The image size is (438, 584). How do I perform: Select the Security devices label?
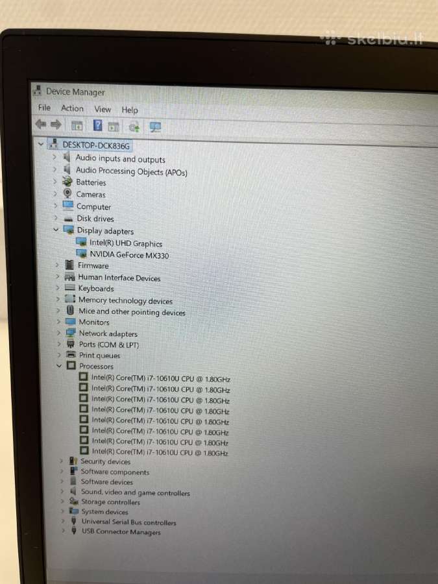pyautogui.click(x=105, y=461)
